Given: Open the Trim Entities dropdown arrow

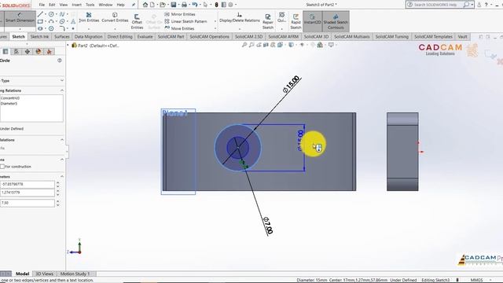Looking at the screenshot, I should click(89, 29).
